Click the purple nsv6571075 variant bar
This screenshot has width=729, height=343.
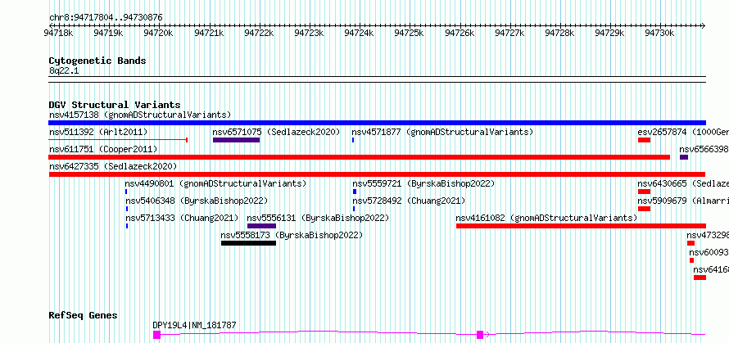pyautogui.click(x=236, y=140)
